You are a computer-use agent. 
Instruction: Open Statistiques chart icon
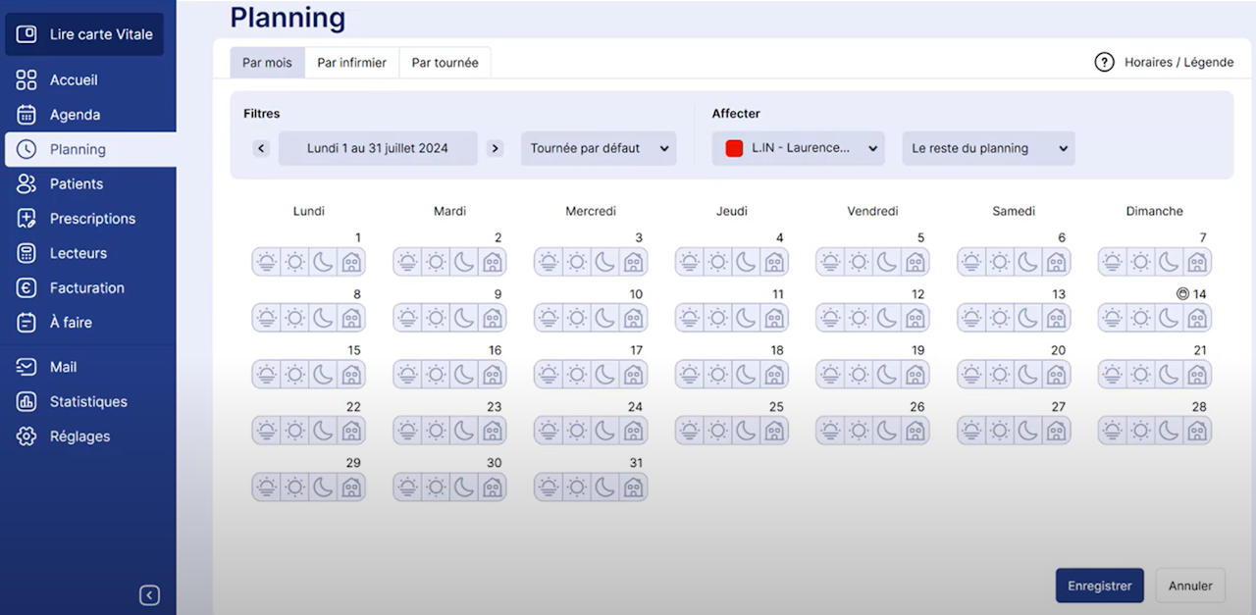pos(26,402)
